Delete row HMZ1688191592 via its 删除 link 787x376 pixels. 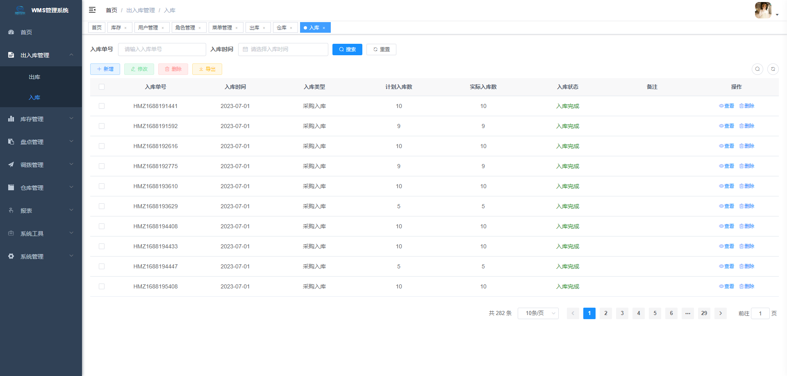[747, 126]
